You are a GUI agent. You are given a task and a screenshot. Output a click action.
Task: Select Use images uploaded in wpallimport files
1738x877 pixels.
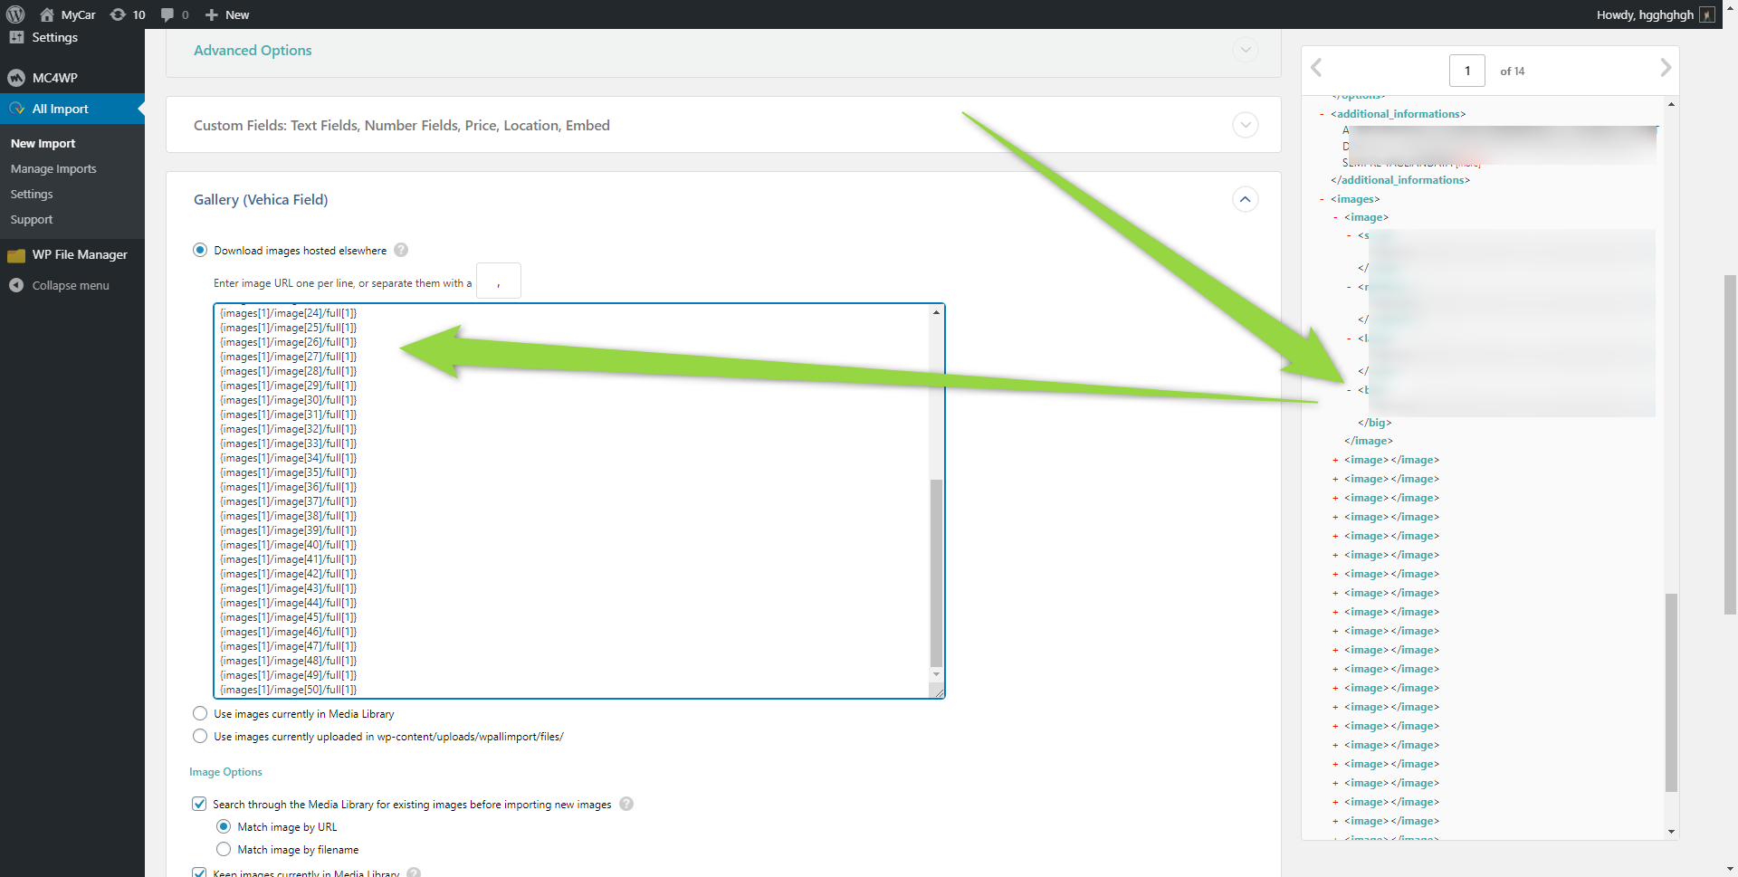[x=200, y=736]
